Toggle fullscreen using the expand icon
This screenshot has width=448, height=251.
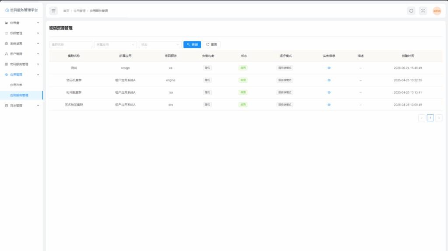[x=423, y=11]
